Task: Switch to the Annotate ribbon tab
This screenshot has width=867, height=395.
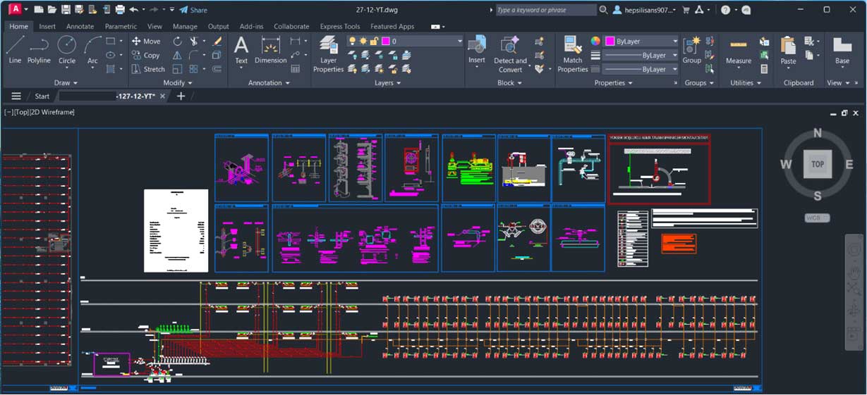Action: (80, 26)
